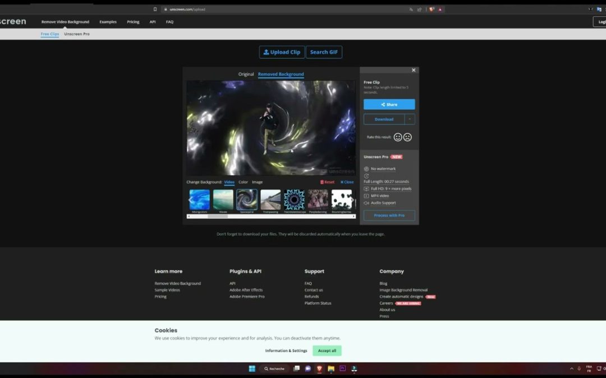Pick the Trainpassing background thumbnail
Image resolution: width=606 pixels, height=378 pixels.
pos(270,200)
